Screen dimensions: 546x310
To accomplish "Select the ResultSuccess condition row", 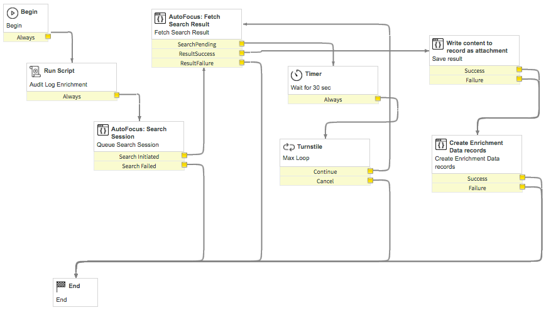I will click(197, 53).
